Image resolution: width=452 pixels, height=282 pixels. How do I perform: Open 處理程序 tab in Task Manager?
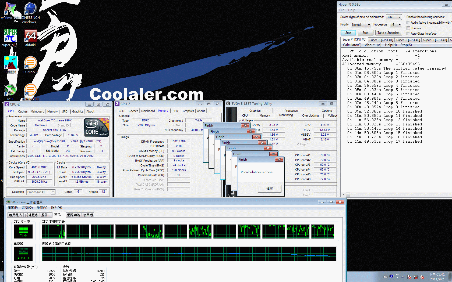31,215
